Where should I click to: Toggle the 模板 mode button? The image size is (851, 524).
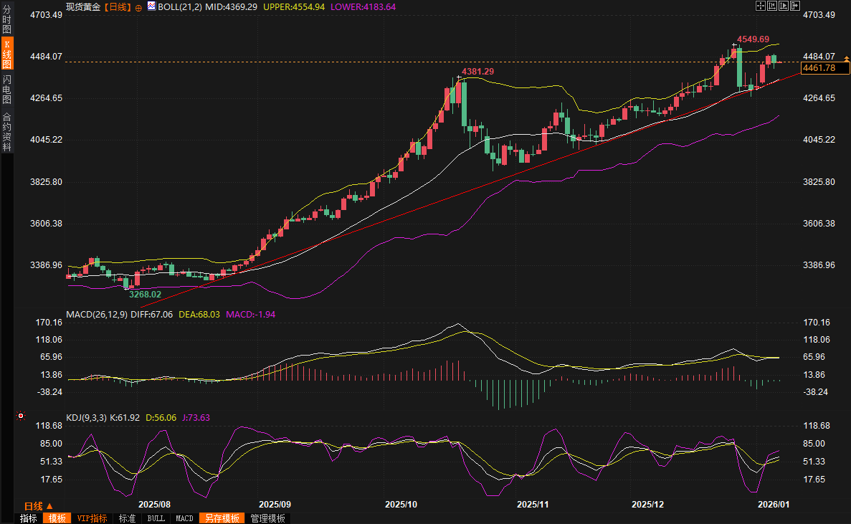[x=57, y=518]
